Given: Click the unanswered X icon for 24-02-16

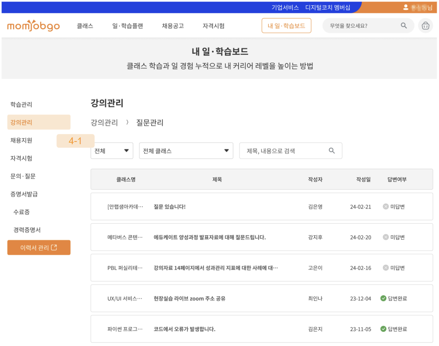Looking at the screenshot, I should 386,268.
